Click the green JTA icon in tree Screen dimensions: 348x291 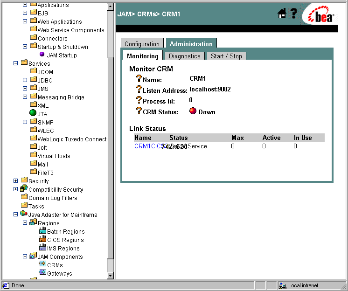coord(33,114)
